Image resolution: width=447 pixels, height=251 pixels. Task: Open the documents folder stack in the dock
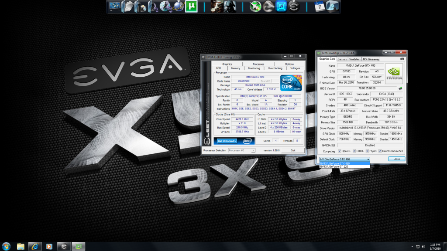[x=127, y=7]
